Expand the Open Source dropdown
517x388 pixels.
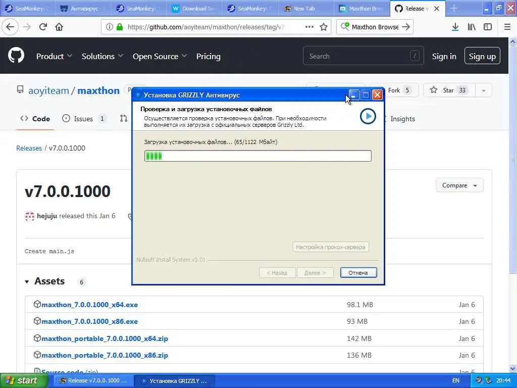coord(160,57)
